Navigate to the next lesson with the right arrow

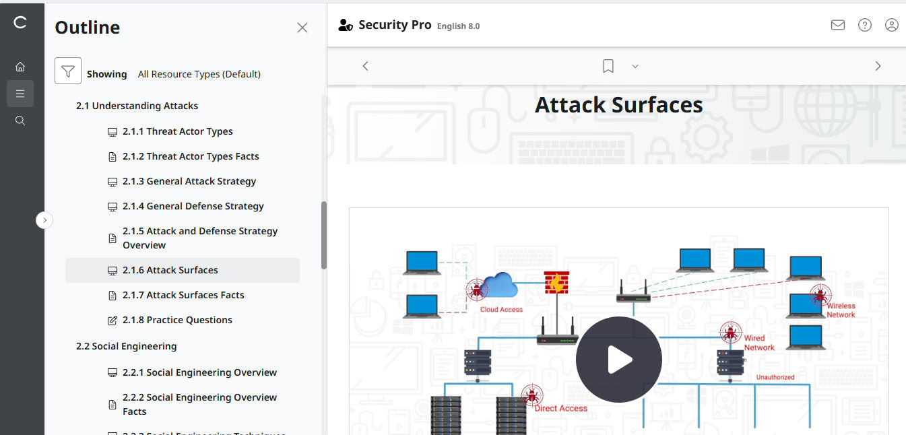point(878,65)
